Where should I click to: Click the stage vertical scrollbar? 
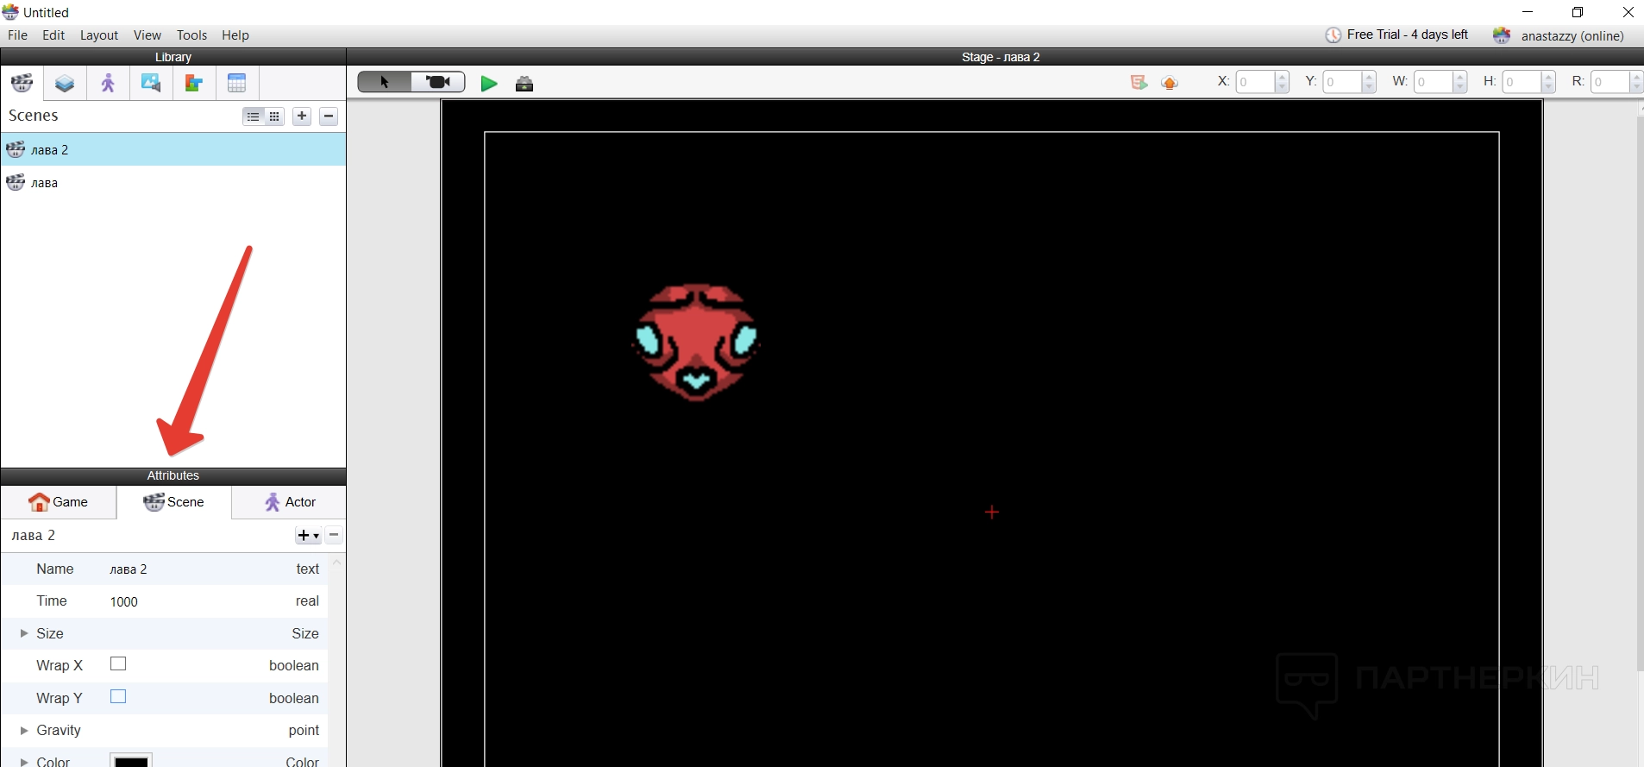click(x=1640, y=393)
